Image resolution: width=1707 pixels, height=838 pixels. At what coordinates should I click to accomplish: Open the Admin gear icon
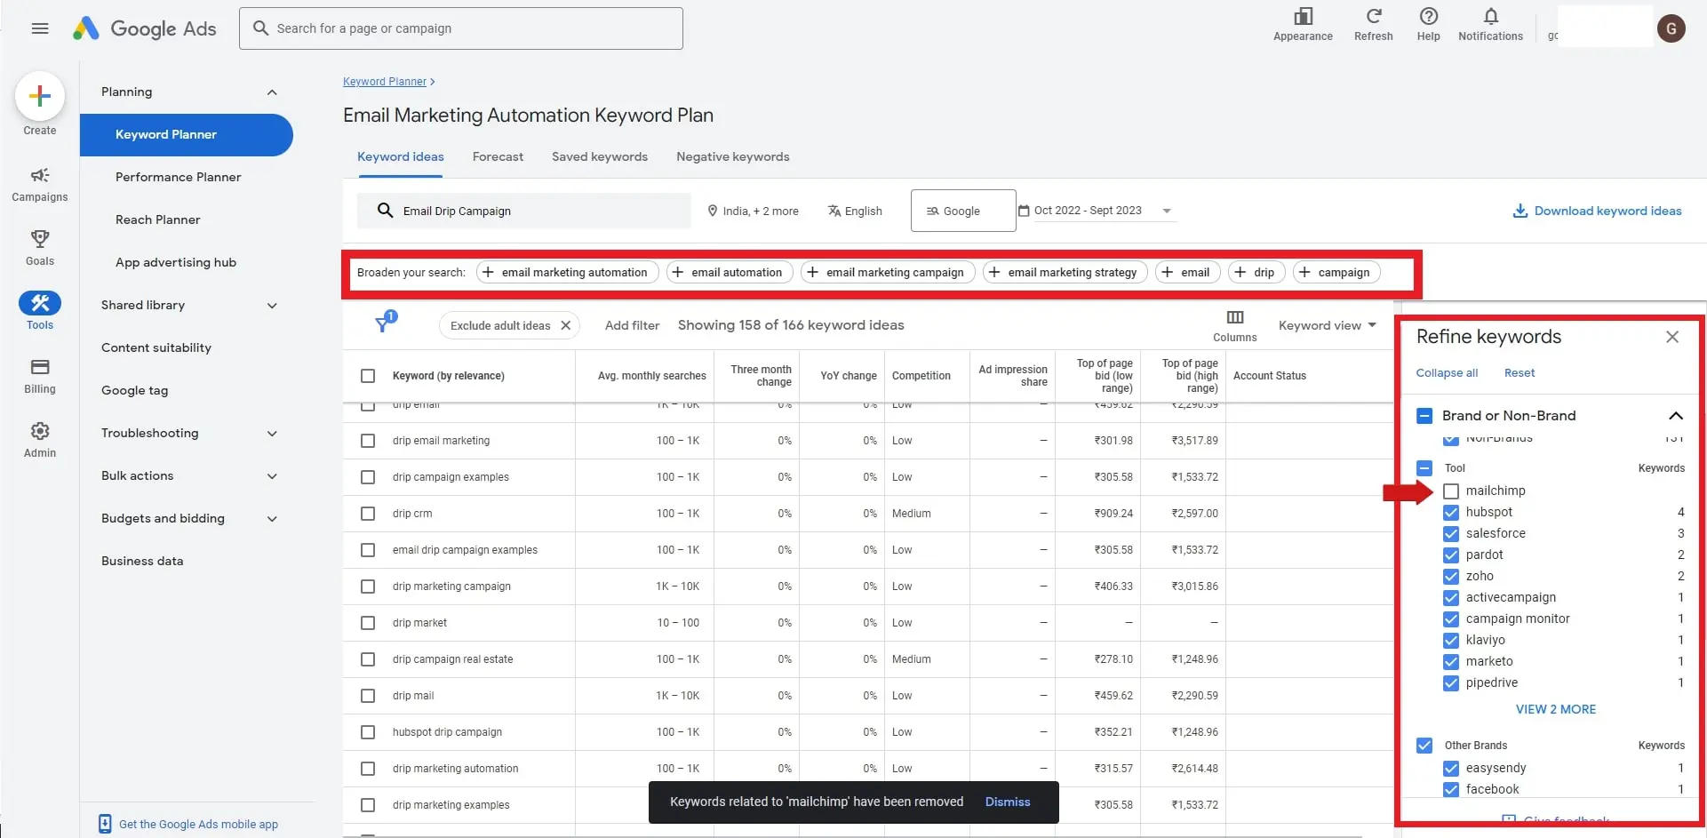pos(39,432)
